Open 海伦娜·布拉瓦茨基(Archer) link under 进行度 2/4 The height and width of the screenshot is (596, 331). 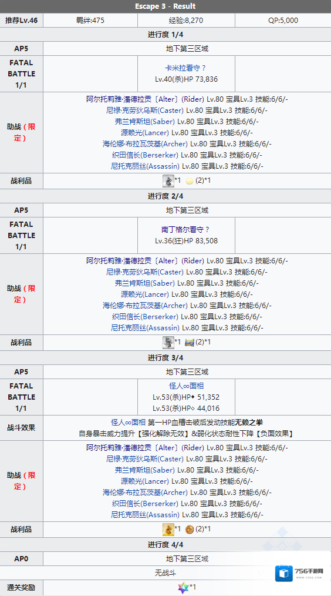pos(146,305)
